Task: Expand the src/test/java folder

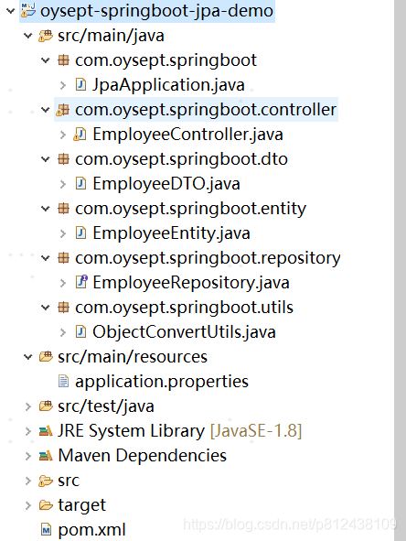Action: (28, 406)
